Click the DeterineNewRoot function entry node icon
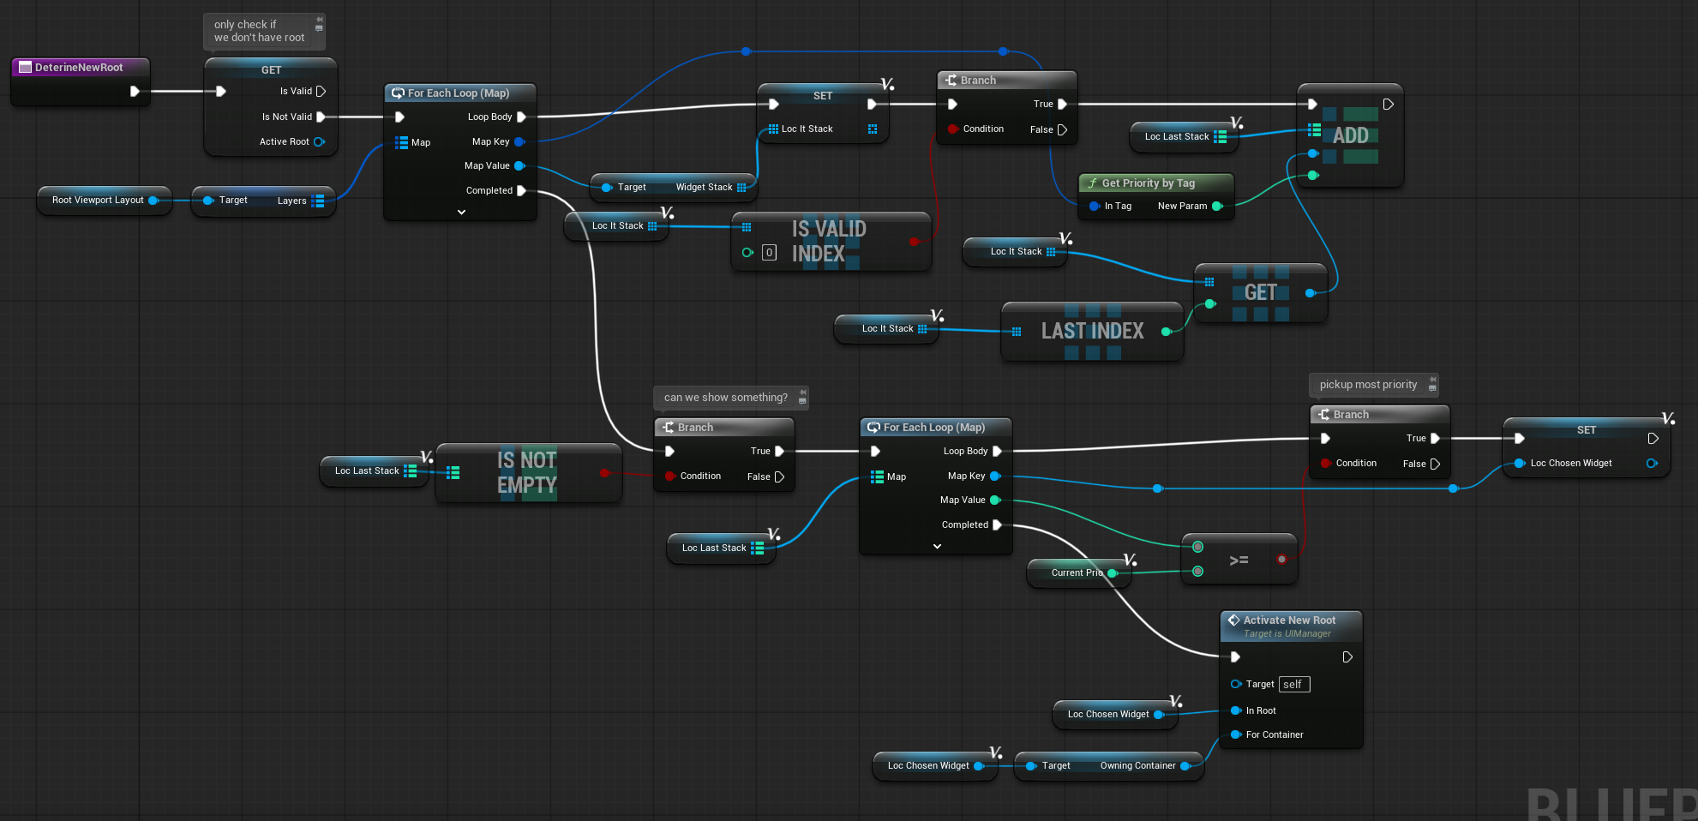 point(25,68)
